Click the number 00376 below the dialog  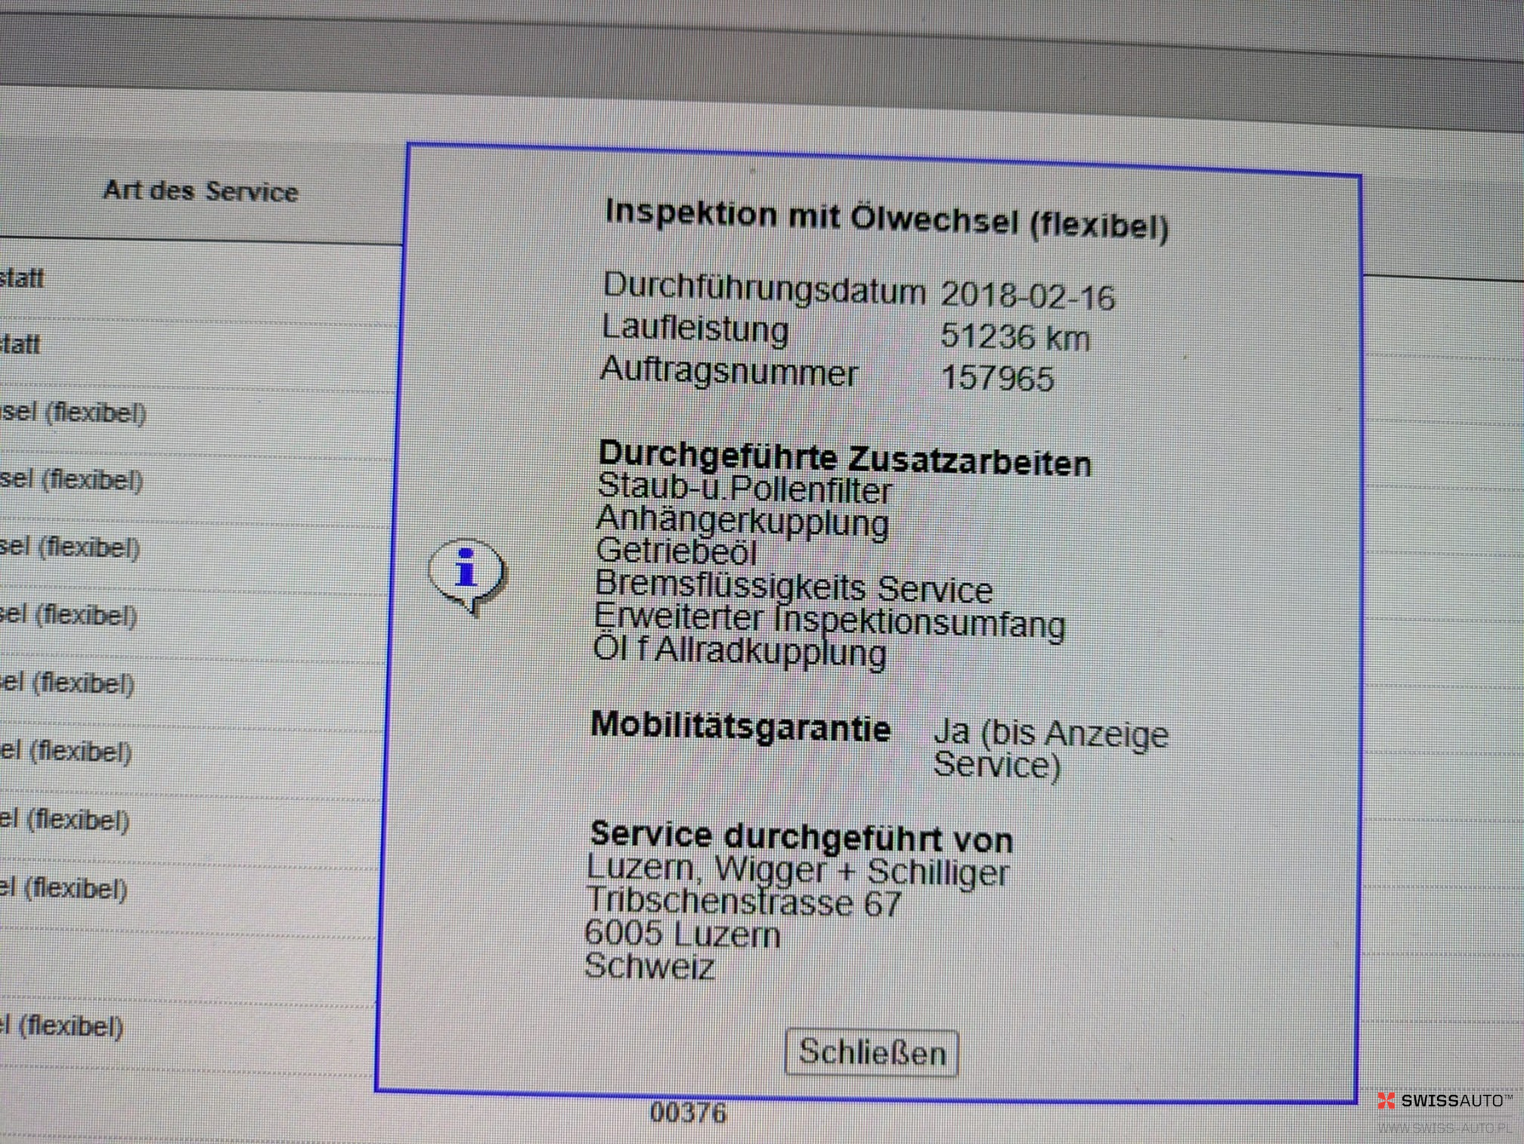[688, 1113]
